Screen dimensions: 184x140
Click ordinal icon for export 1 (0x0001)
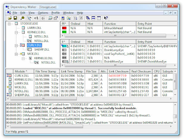(64, 58)
